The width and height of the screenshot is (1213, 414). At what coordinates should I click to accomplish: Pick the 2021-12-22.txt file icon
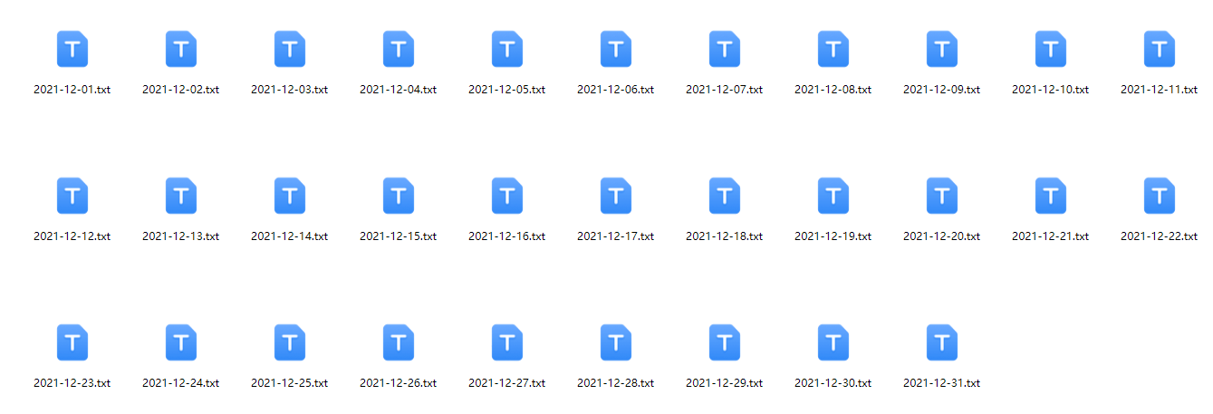[x=1159, y=196]
